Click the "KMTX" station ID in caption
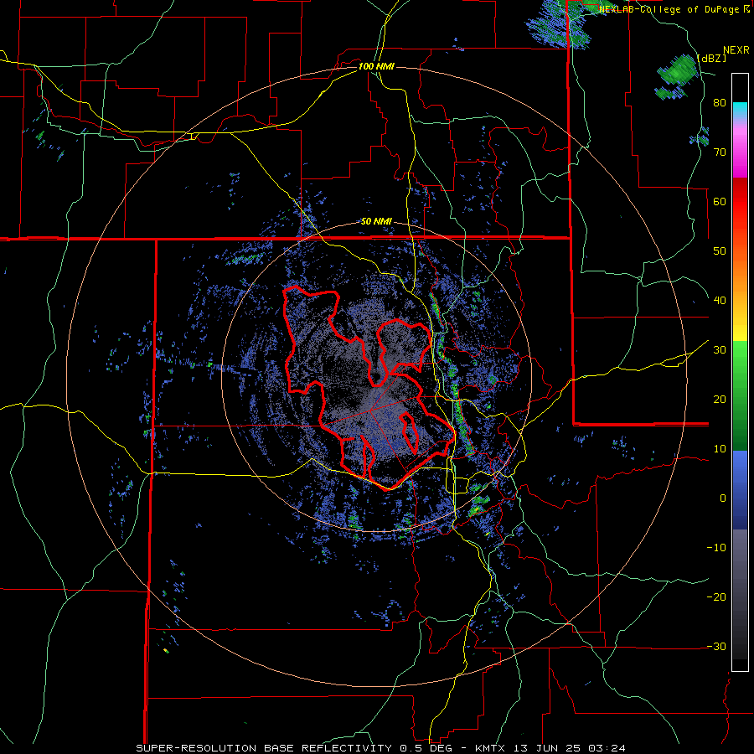The height and width of the screenshot is (754, 754). 490,748
